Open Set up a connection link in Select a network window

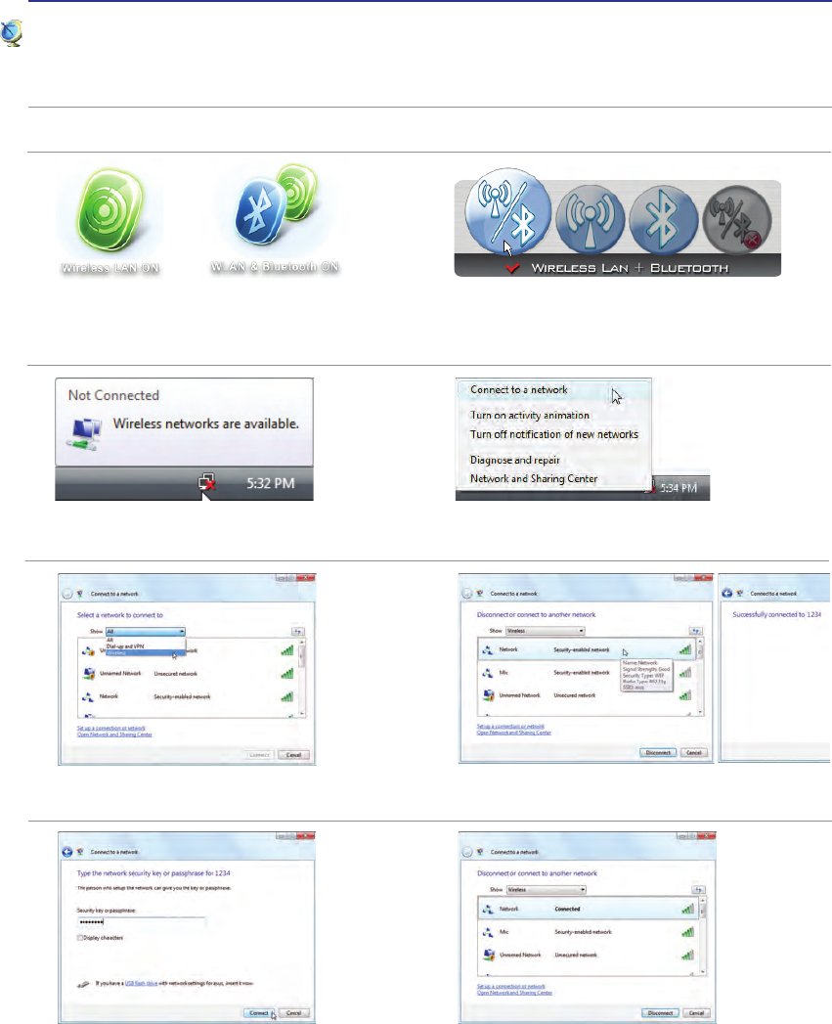111,729
